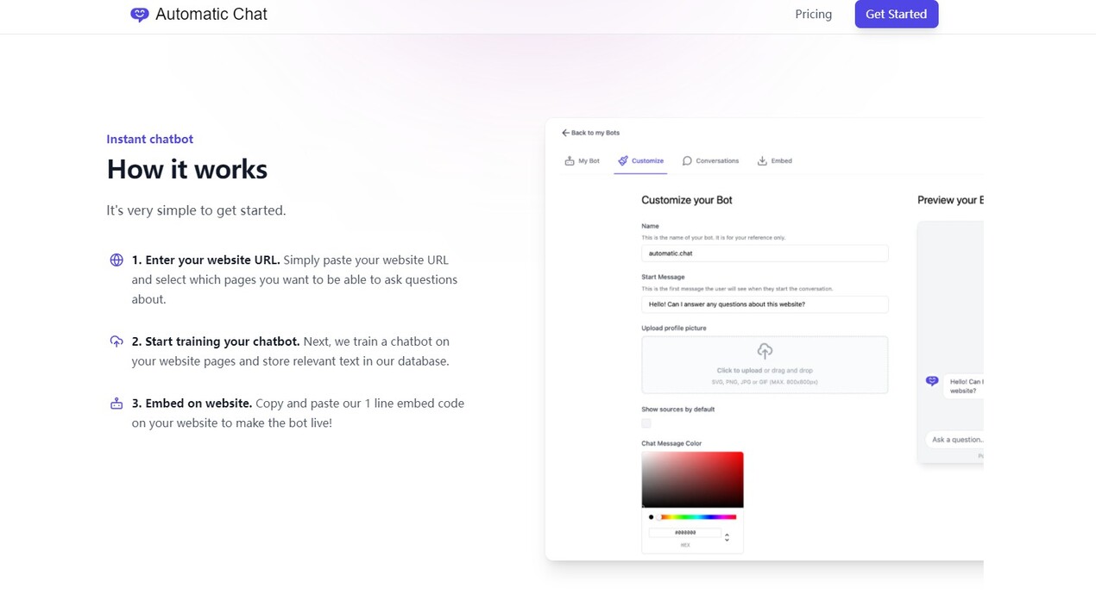The width and height of the screenshot is (1096, 595).
Task: Click the globe icon beside website URL step
Action: click(117, 260)
